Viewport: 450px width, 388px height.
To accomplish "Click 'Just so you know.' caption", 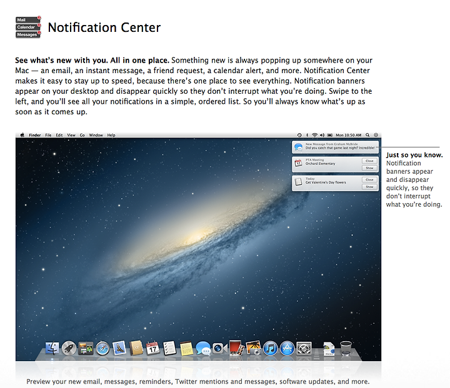I will (x=414, y=155).
